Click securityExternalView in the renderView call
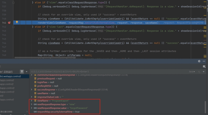The image size is (208, 115). 100,23
